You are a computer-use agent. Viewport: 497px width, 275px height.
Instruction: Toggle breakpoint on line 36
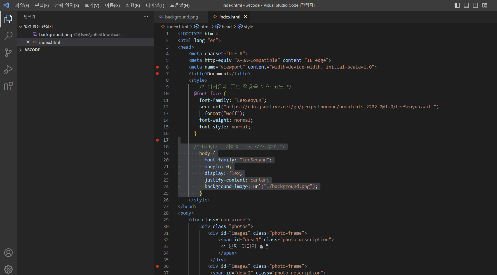tap(157, 266)
